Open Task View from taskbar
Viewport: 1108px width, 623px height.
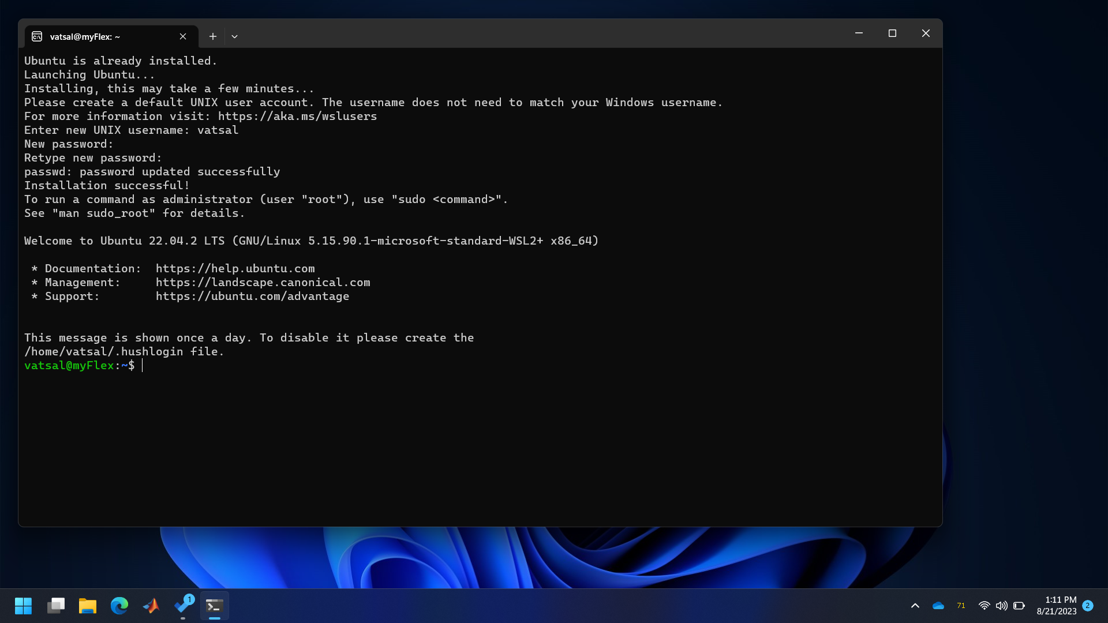56,606
